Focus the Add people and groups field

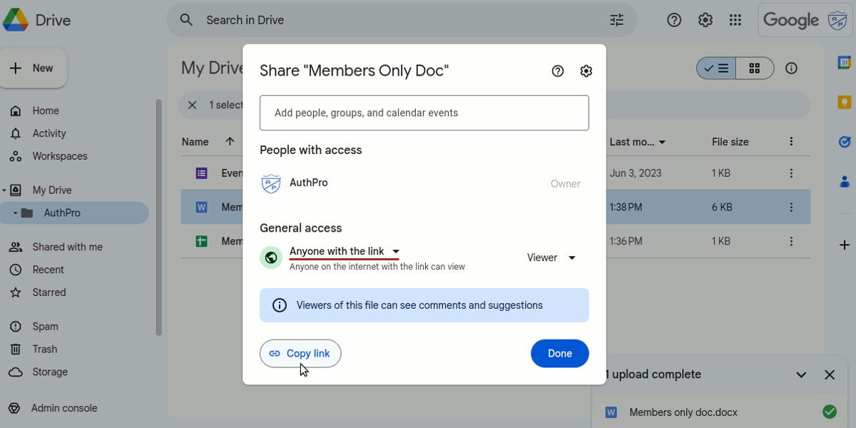[x=424, y=113]
